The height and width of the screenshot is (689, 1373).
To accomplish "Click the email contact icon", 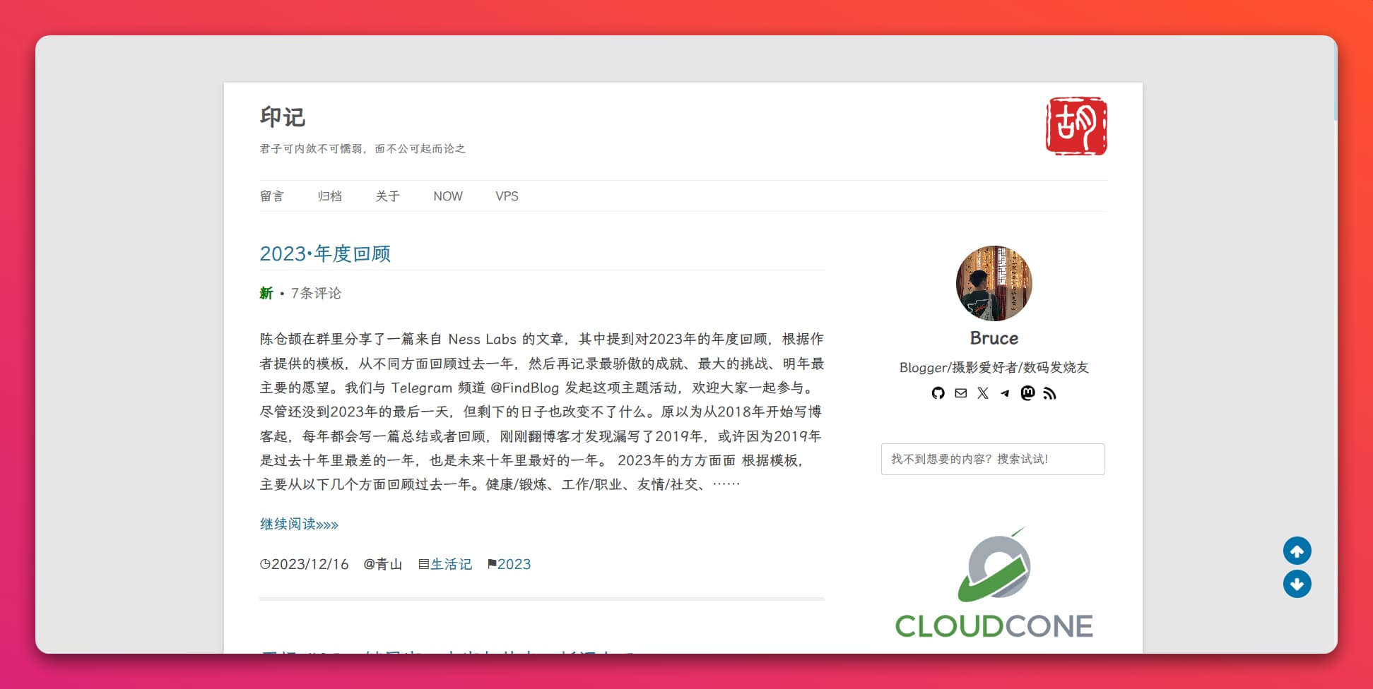I will tap(960, 393).
